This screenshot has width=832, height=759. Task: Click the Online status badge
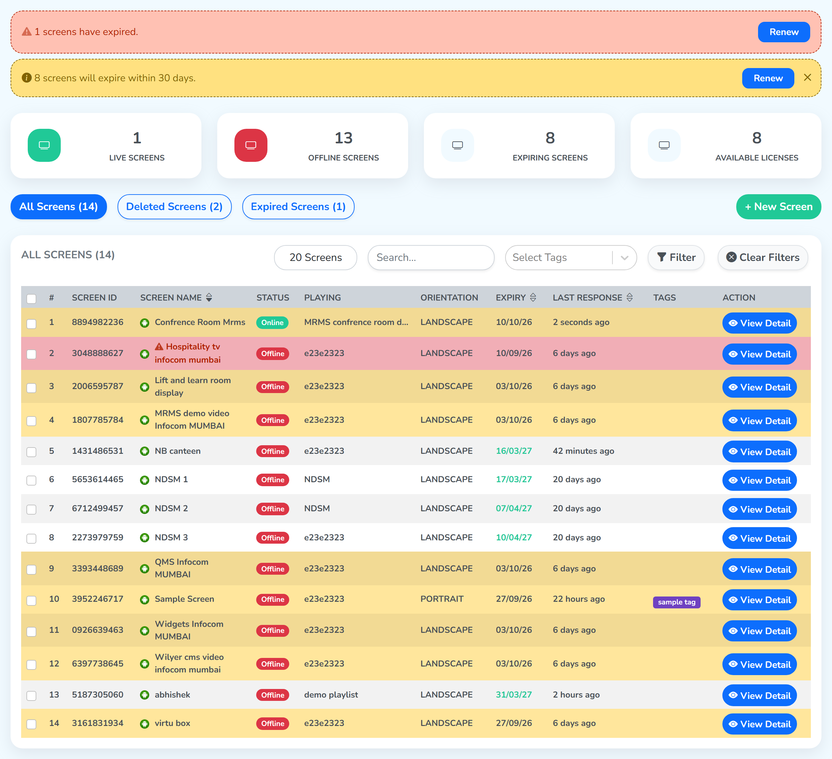(272, 322)
